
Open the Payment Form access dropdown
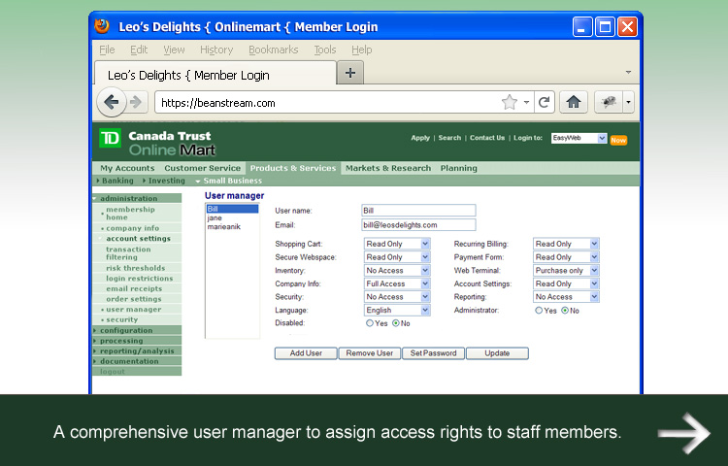click(566, 257)
